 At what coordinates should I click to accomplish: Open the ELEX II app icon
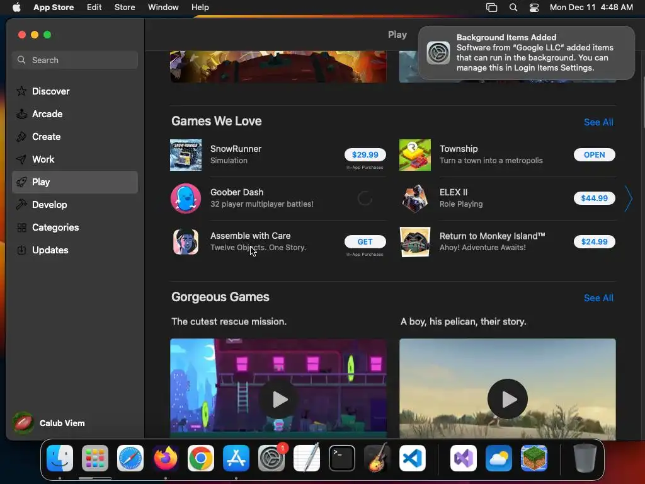click(x=415, y=199)
